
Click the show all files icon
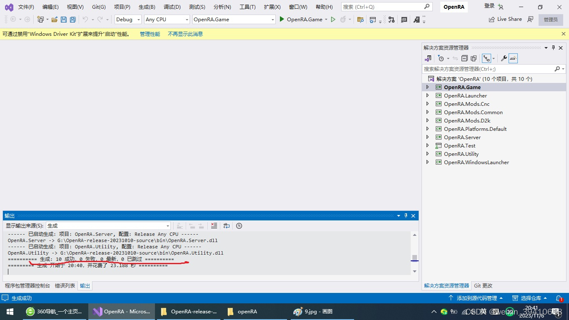[474, 58]
